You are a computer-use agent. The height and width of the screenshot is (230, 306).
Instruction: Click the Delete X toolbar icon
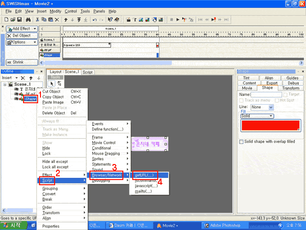(57, 19)
